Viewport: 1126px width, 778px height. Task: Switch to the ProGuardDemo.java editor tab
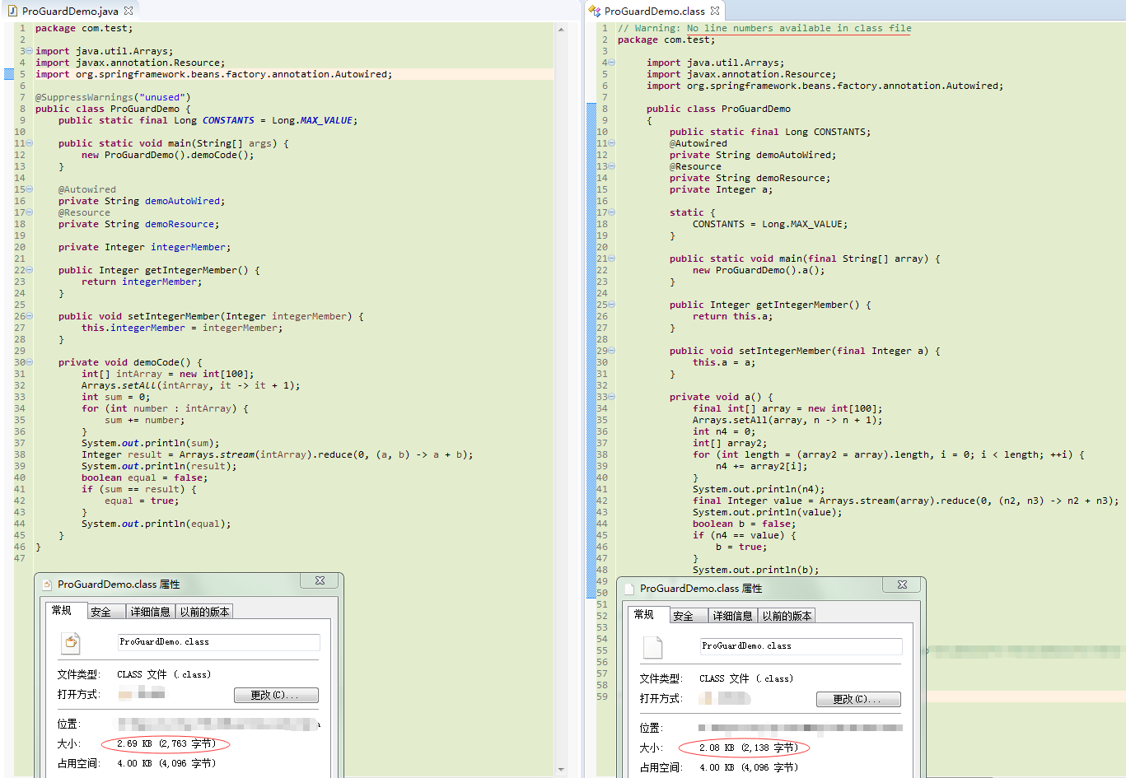tap(70, 12)
